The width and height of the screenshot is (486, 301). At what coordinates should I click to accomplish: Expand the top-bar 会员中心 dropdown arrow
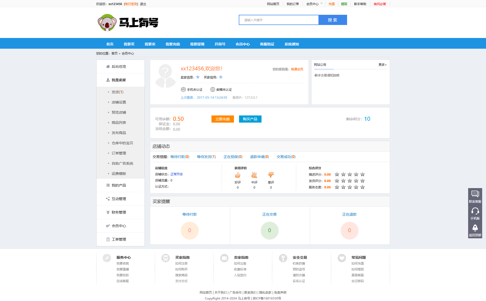click(322, 4)
